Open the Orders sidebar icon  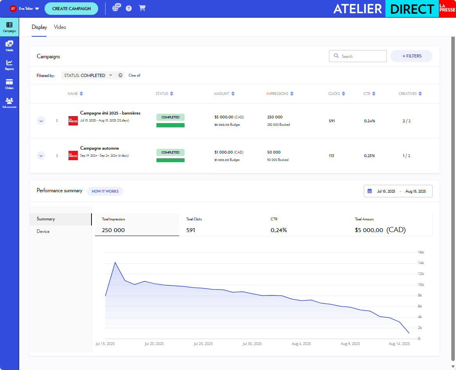tap(9, 84)
